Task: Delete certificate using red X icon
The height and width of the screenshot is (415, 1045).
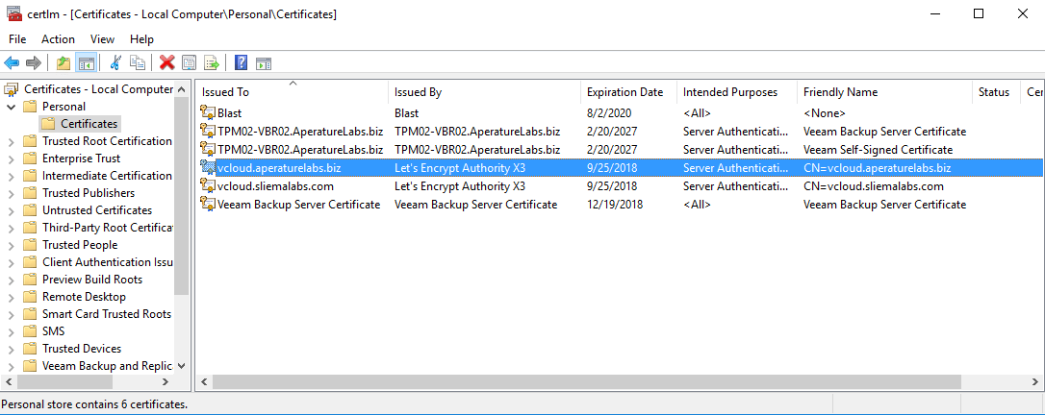Action: pos(166,63)
